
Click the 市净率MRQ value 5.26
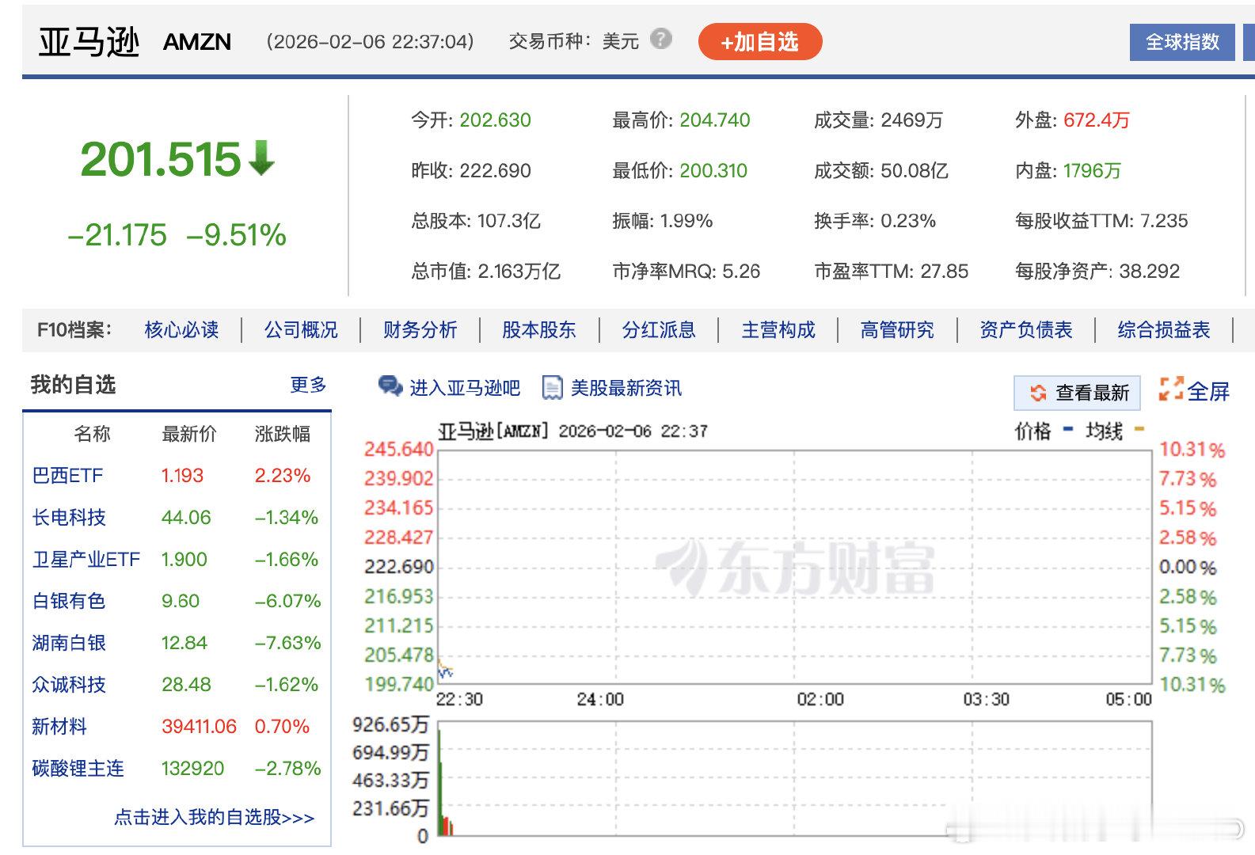[x=741, y=272]
